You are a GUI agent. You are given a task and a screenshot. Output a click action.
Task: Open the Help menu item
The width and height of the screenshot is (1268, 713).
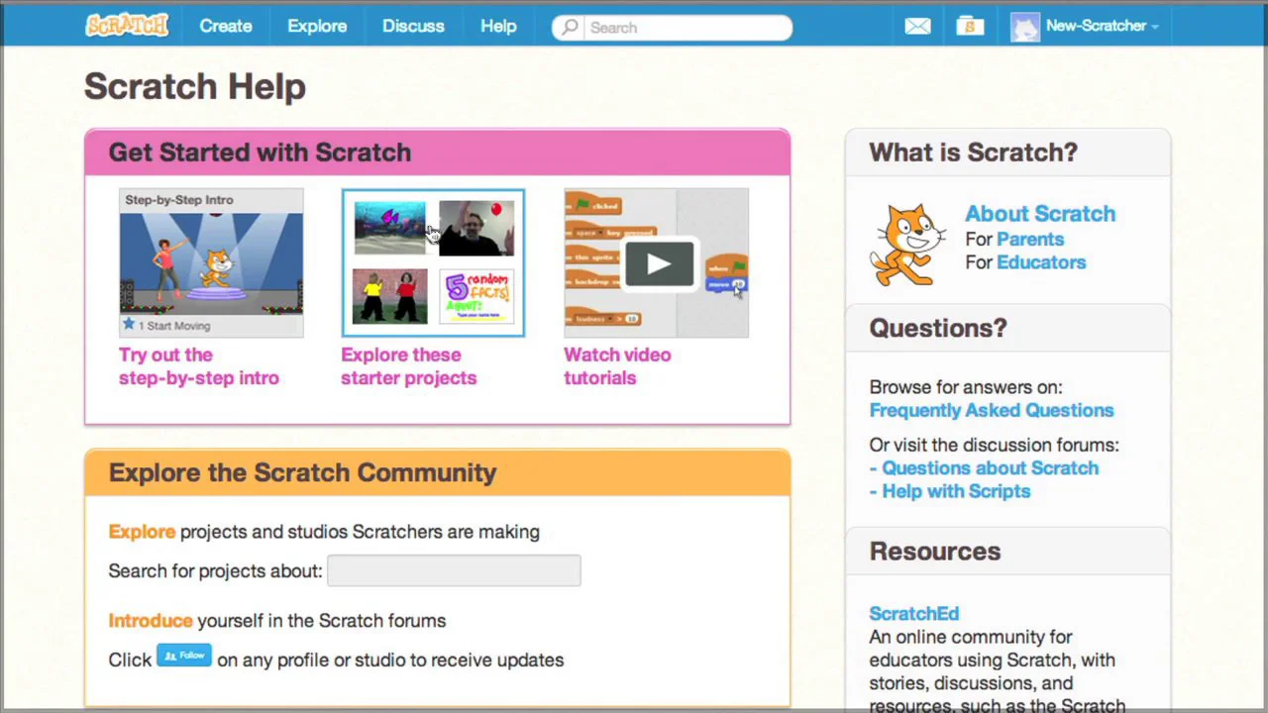[498, 26]
